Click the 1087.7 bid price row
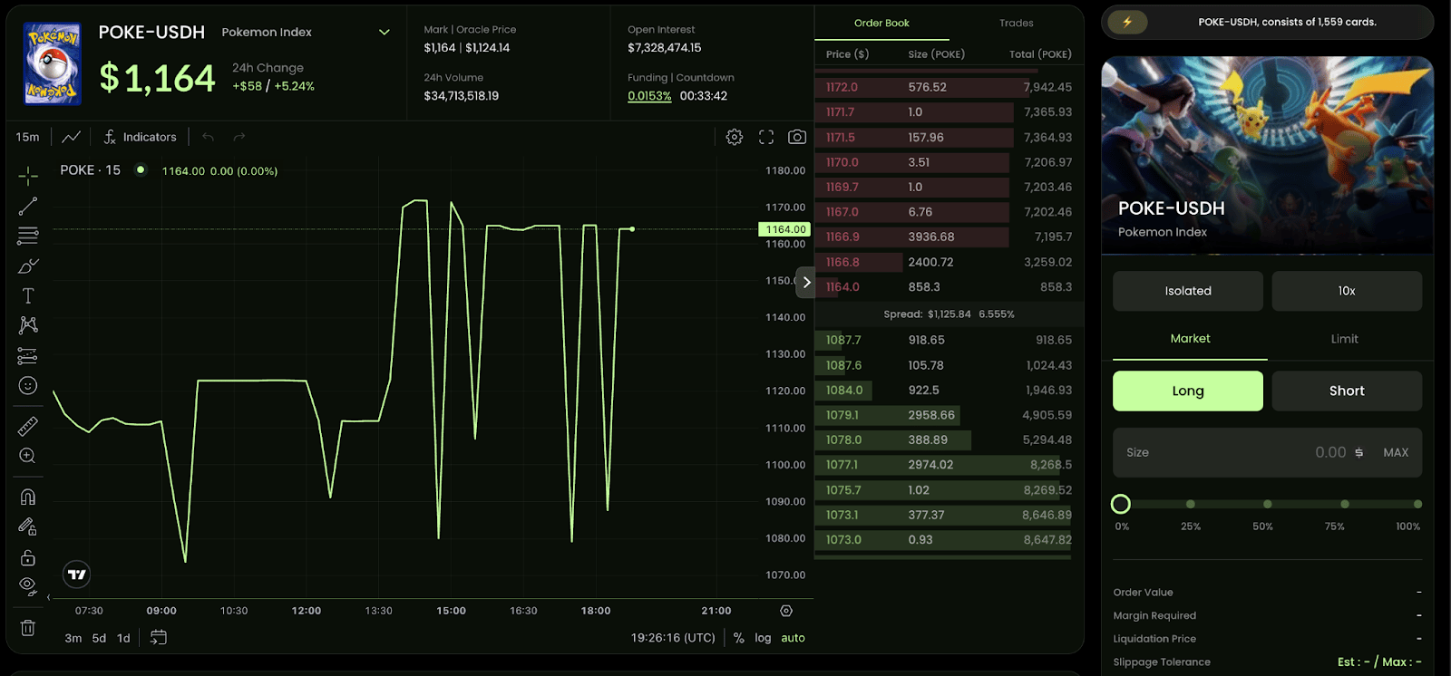The width and height of the screenshot is (1451, 676). [949, 340]
